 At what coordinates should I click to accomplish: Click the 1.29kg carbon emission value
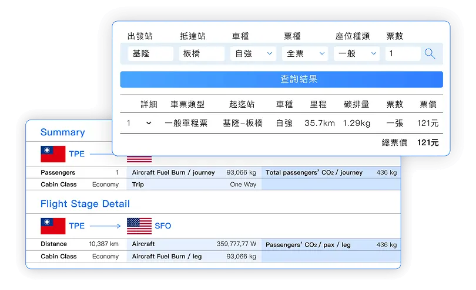(x=356, y=123)
